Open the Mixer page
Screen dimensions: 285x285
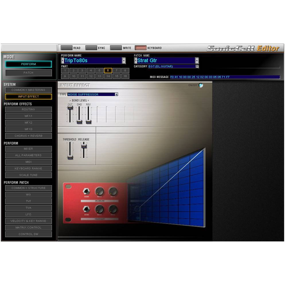[x=29, y=149]
